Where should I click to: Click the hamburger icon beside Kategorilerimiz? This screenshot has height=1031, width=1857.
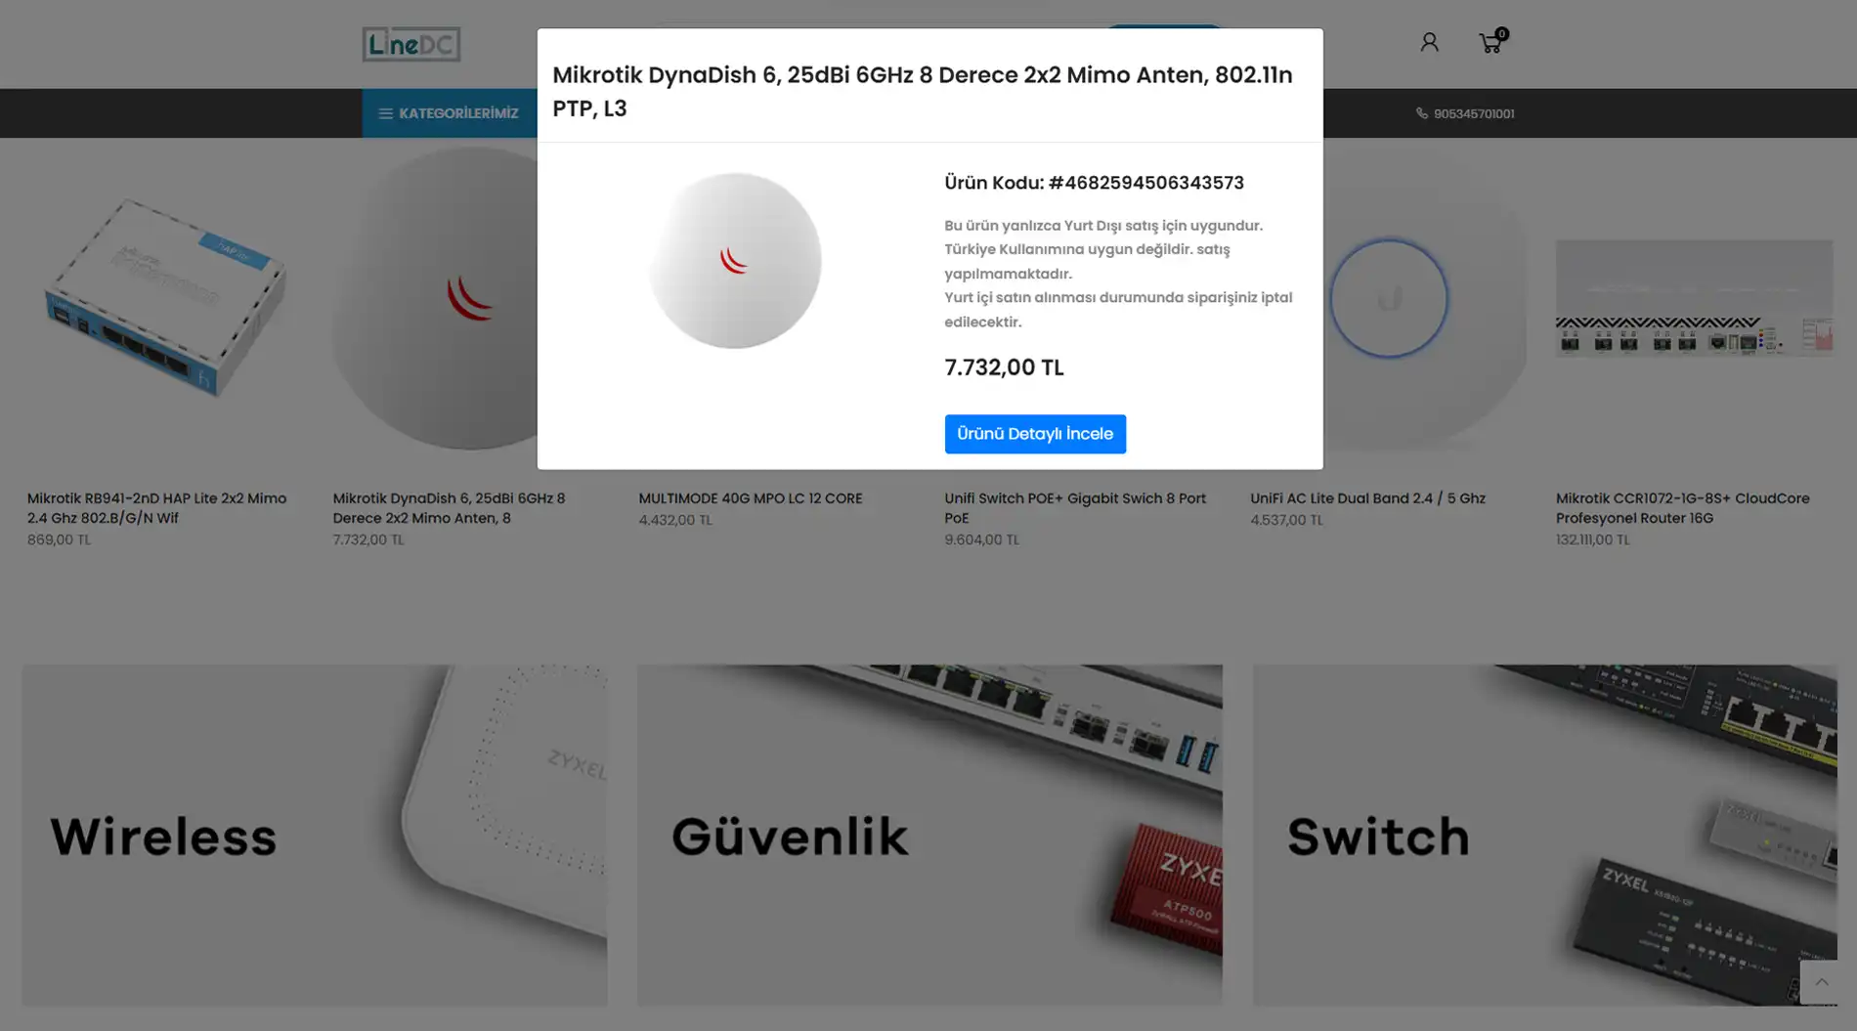tap(385, 113)
